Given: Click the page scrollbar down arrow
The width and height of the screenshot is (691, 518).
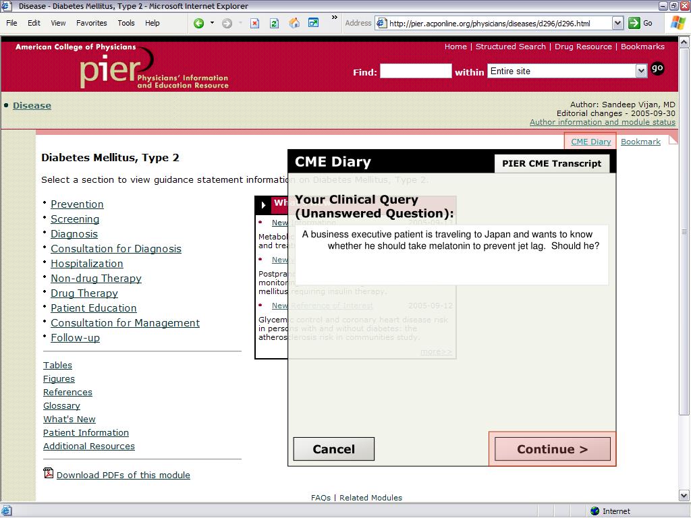Looking at the screenshot, I should (x=684, y=496).
